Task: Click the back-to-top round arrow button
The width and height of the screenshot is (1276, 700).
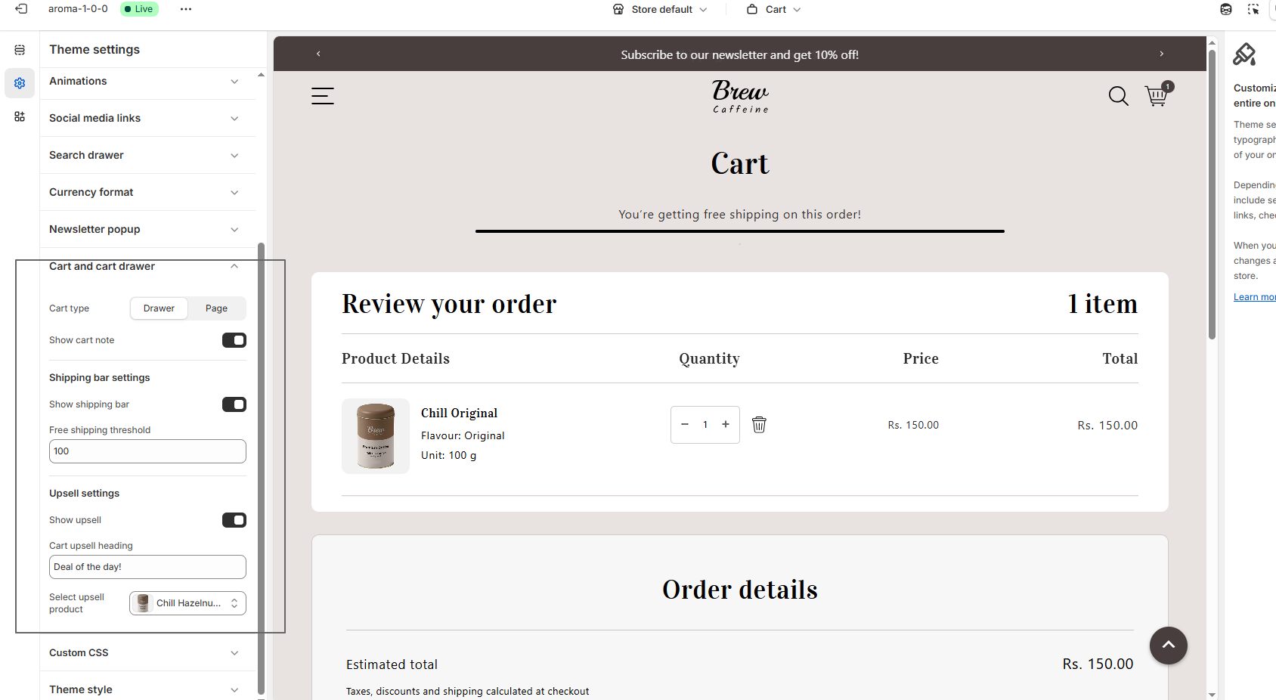Action: point(1169,646)
